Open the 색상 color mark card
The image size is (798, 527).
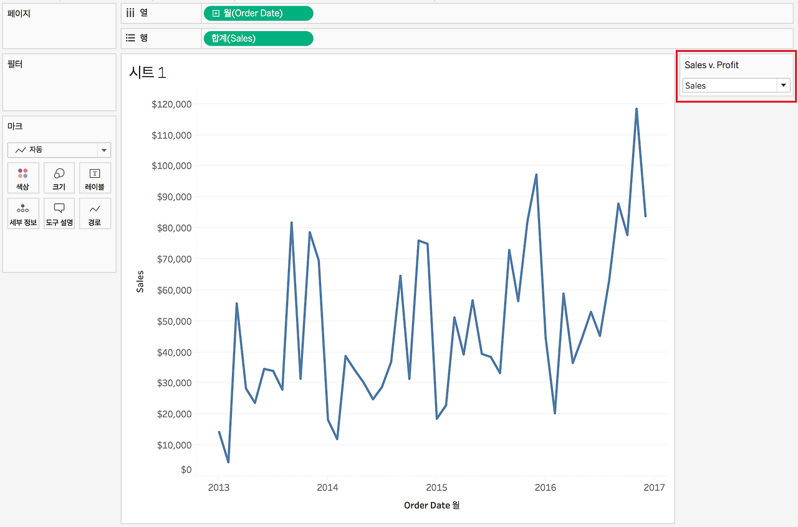[x=23, y=178]
